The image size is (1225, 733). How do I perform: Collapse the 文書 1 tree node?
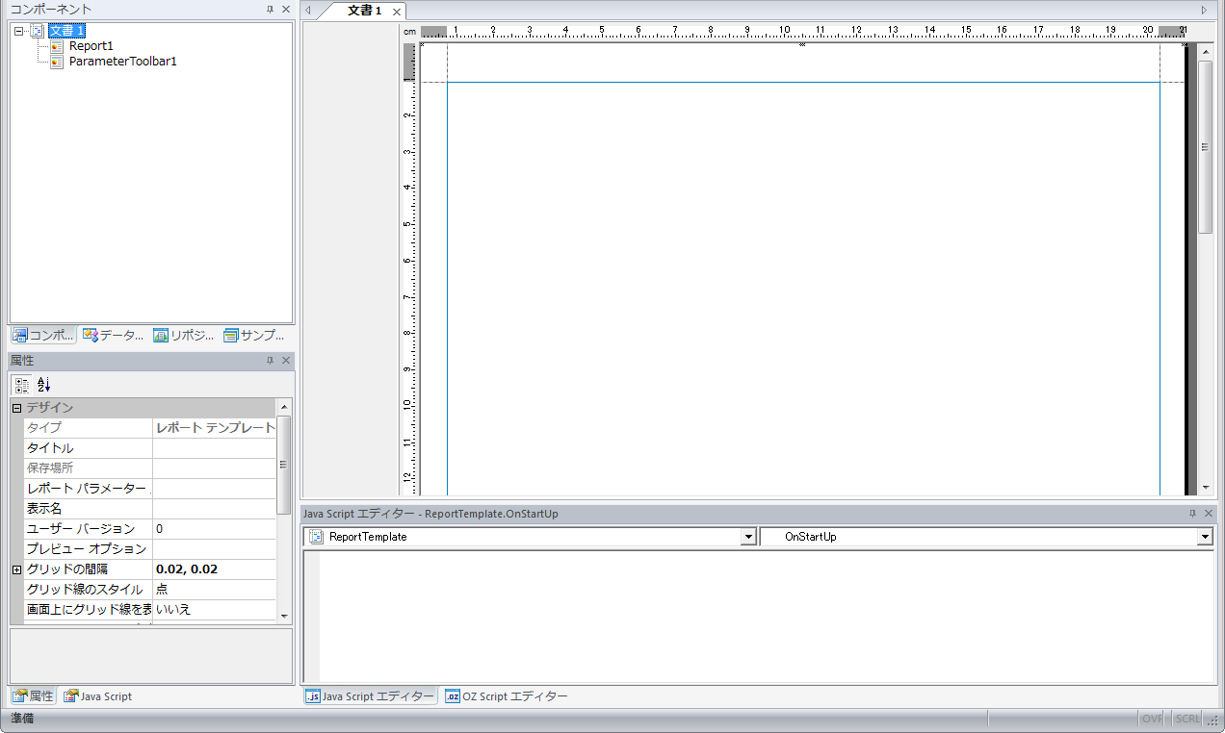click(19, 31)
